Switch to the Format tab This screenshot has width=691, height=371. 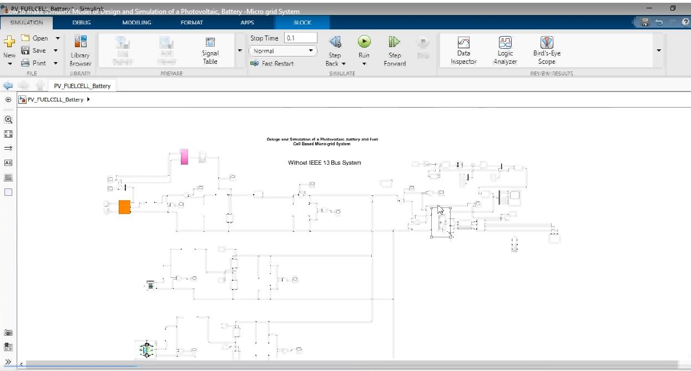pos(191,23)
